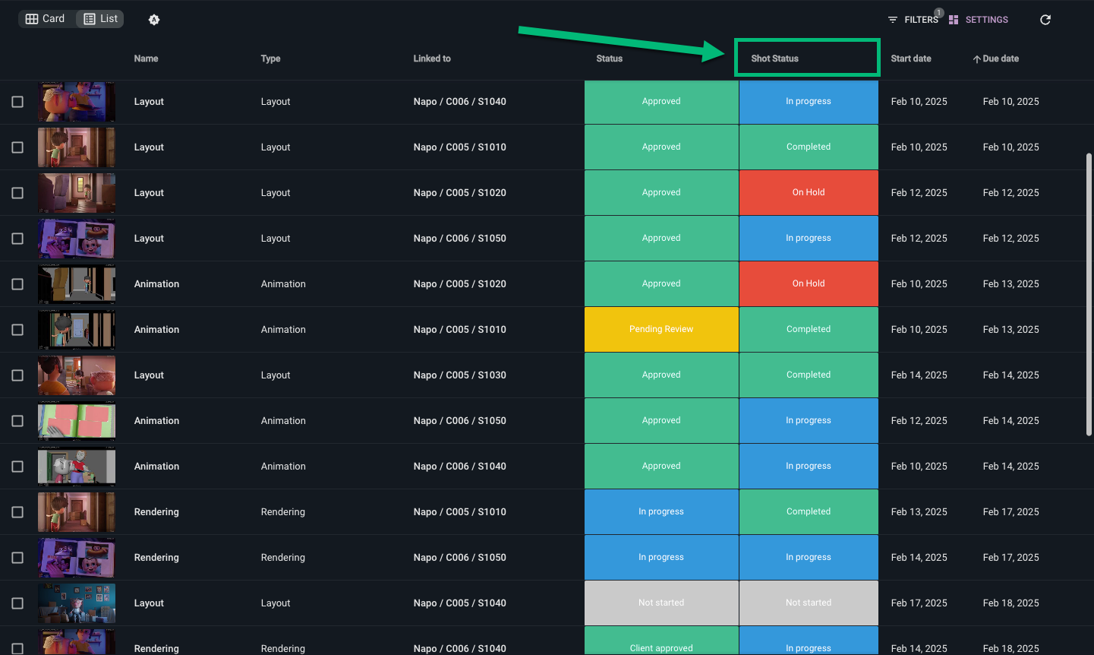This screenshot has width=1094, height=655.
Task: Open Completed shot status for Rendering C005 / S1010
Action: (x=809, y=512)
